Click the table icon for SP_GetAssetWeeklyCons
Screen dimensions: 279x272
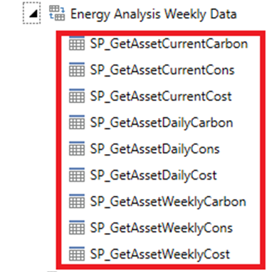coord(77,227)
